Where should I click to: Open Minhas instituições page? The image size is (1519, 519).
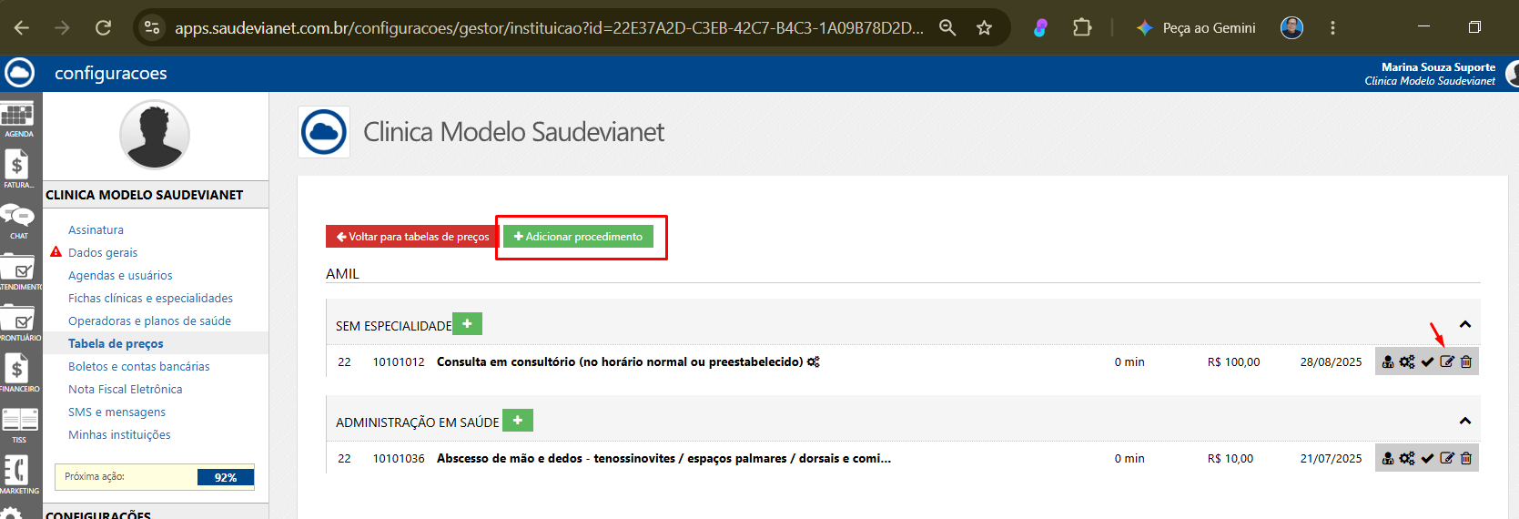coord(119,434)
